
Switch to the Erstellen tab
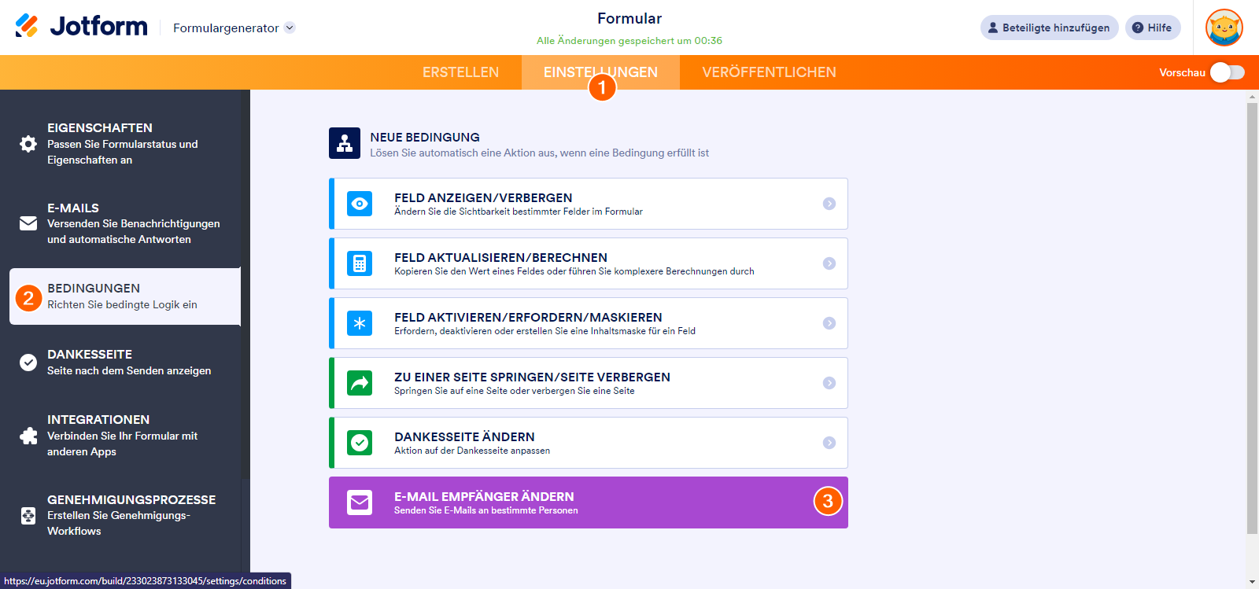[460, 72]
